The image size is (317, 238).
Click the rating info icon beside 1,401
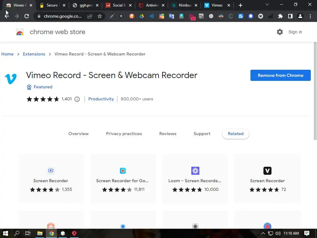coord(77,99)
